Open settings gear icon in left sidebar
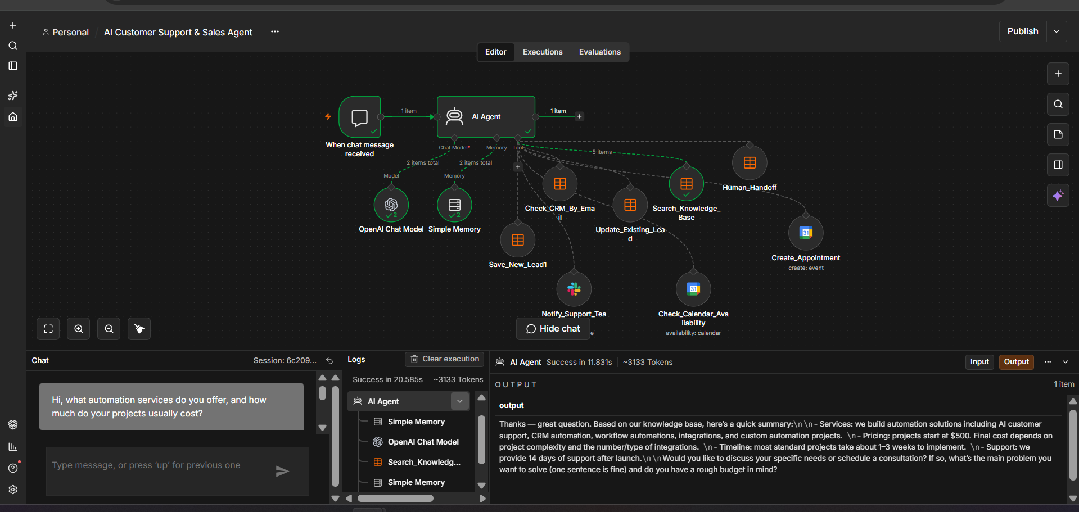The height and width of the screenshot is (512, 1079). (13, 490)
